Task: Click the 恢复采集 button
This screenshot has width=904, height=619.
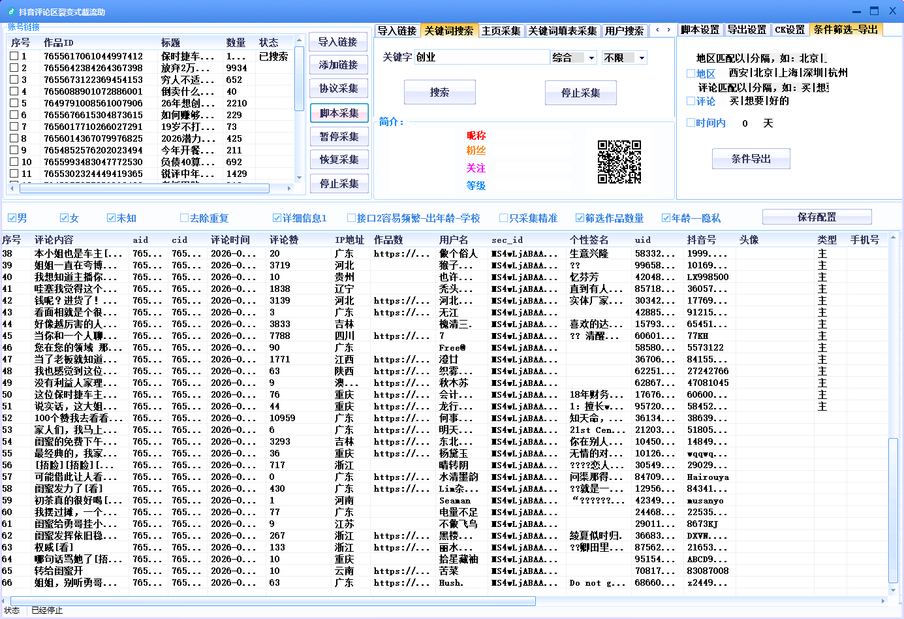Action: (339, 160)
